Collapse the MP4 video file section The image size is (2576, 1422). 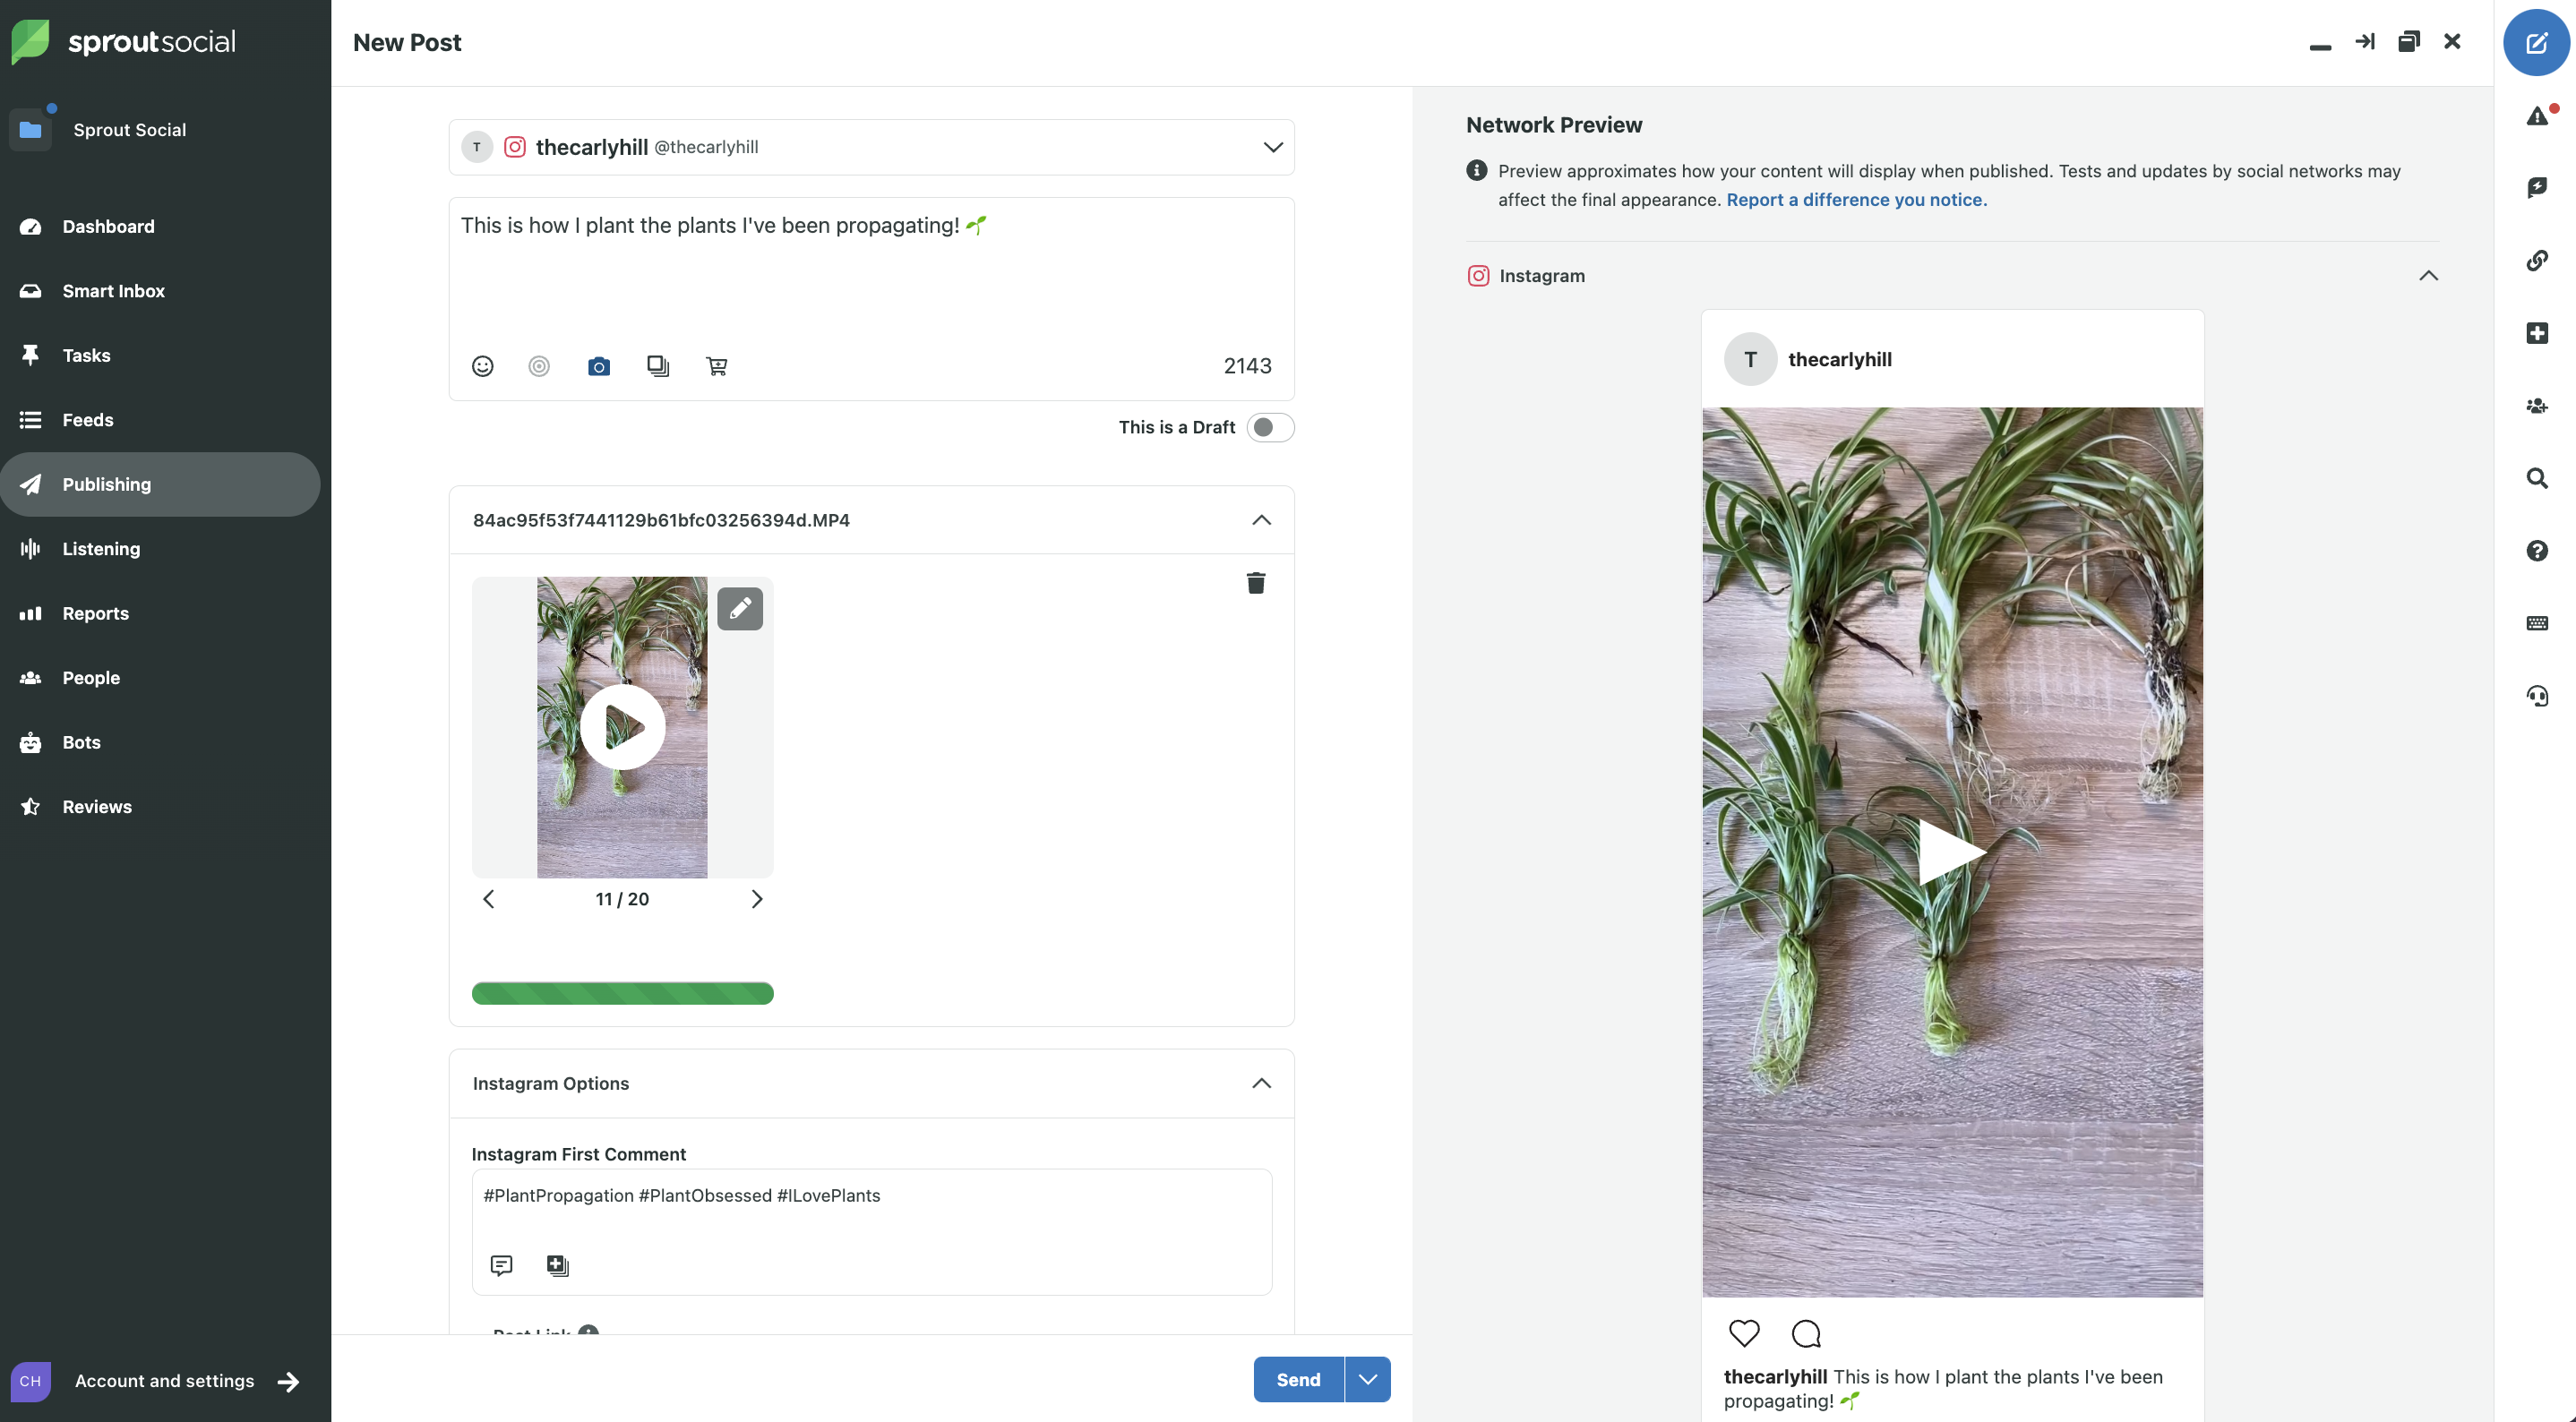pos(1261,520)
